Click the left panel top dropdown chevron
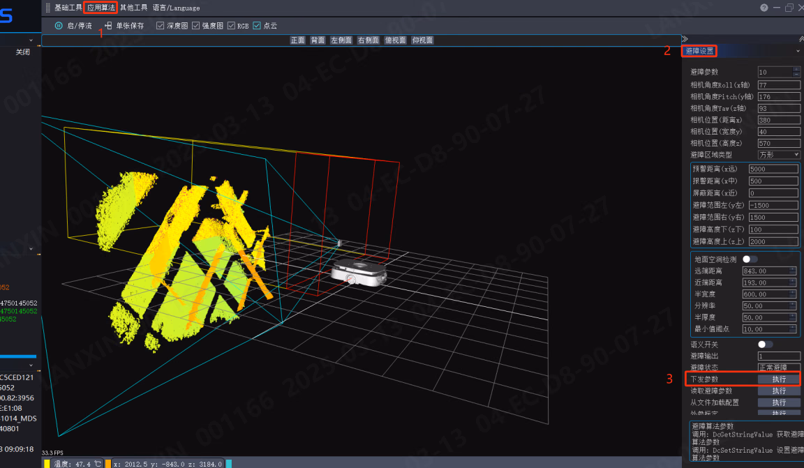Image resolution: width=804 pixels, height=468 pixels. point(31,40)
